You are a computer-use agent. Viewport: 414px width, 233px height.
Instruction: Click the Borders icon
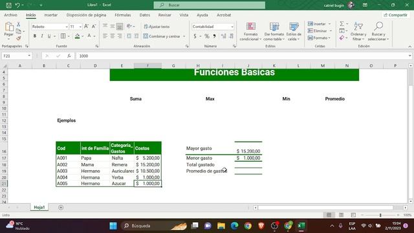(x=63, y=36)
